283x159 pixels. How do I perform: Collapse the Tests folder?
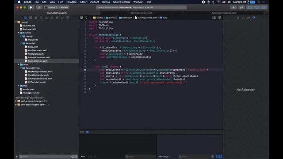tap(19, 64)
